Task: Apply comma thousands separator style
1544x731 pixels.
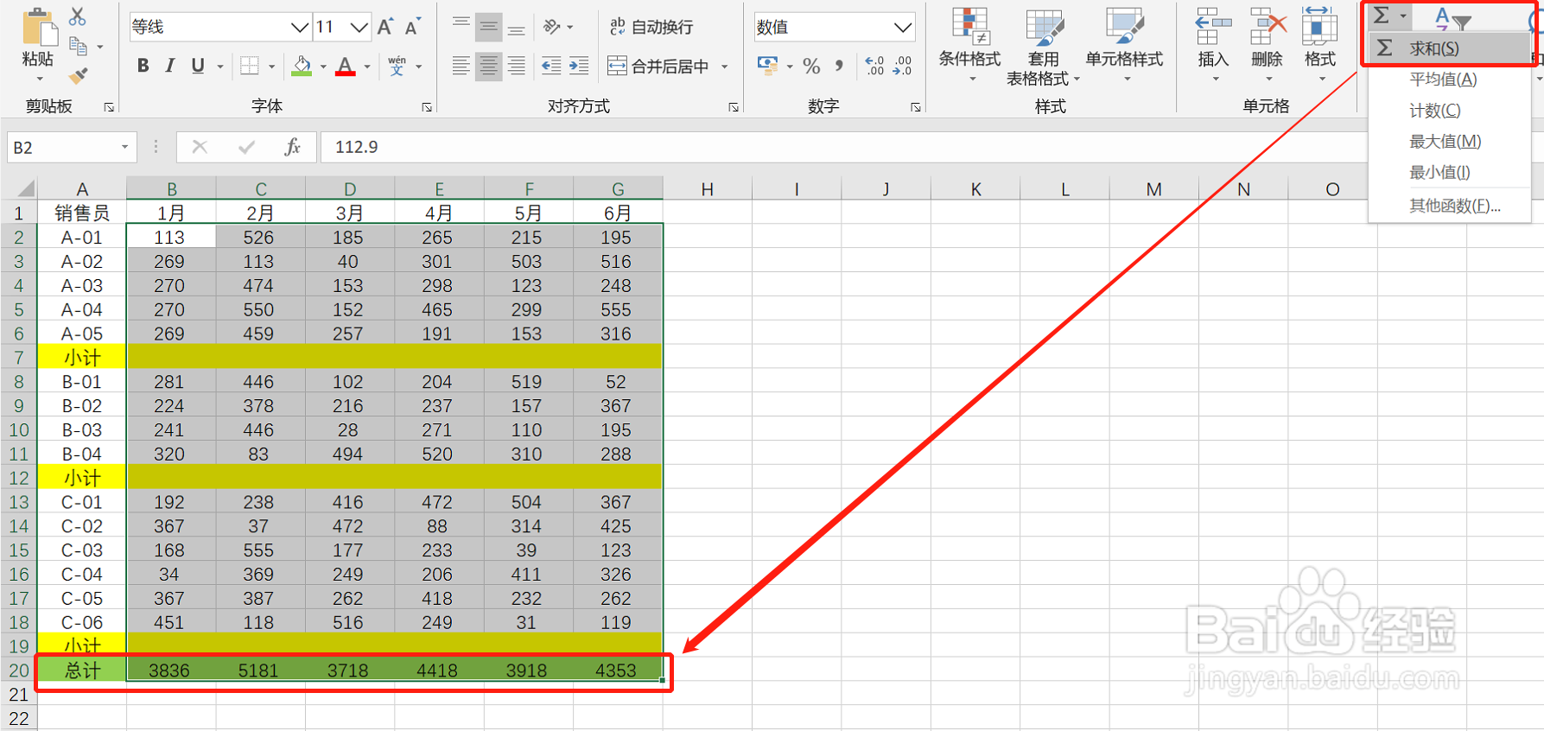Action: [x=839, y=66]
